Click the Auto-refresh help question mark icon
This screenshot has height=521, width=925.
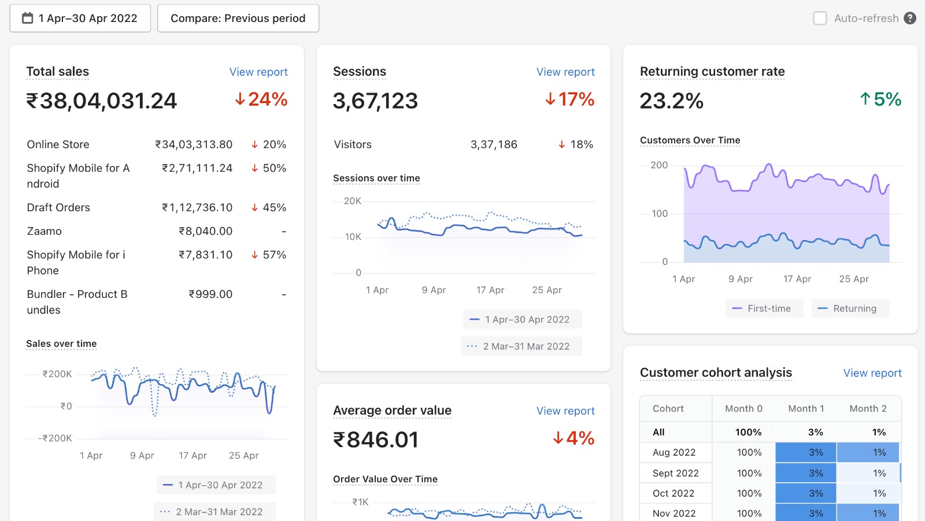(910, 19)
